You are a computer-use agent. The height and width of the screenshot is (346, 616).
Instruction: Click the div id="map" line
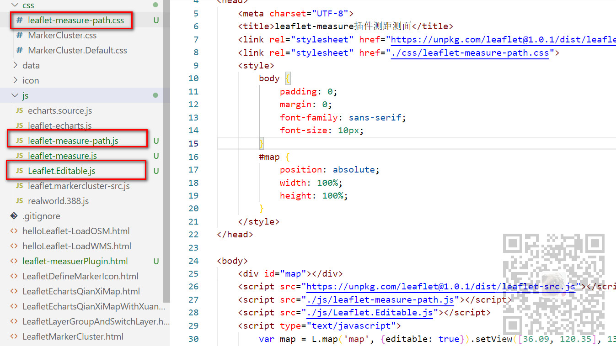point(290,273)
